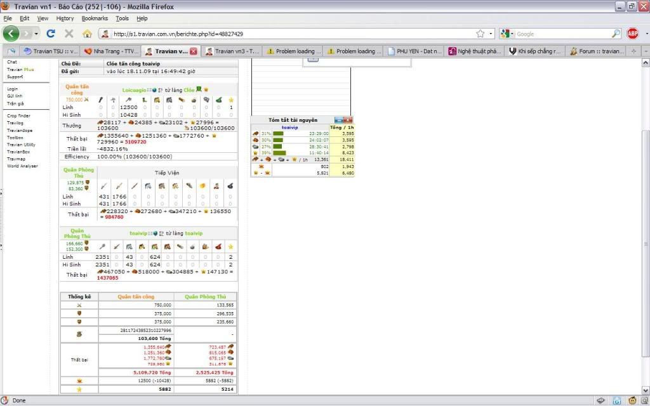Open the Trận giả simulator link

point(15,103)
